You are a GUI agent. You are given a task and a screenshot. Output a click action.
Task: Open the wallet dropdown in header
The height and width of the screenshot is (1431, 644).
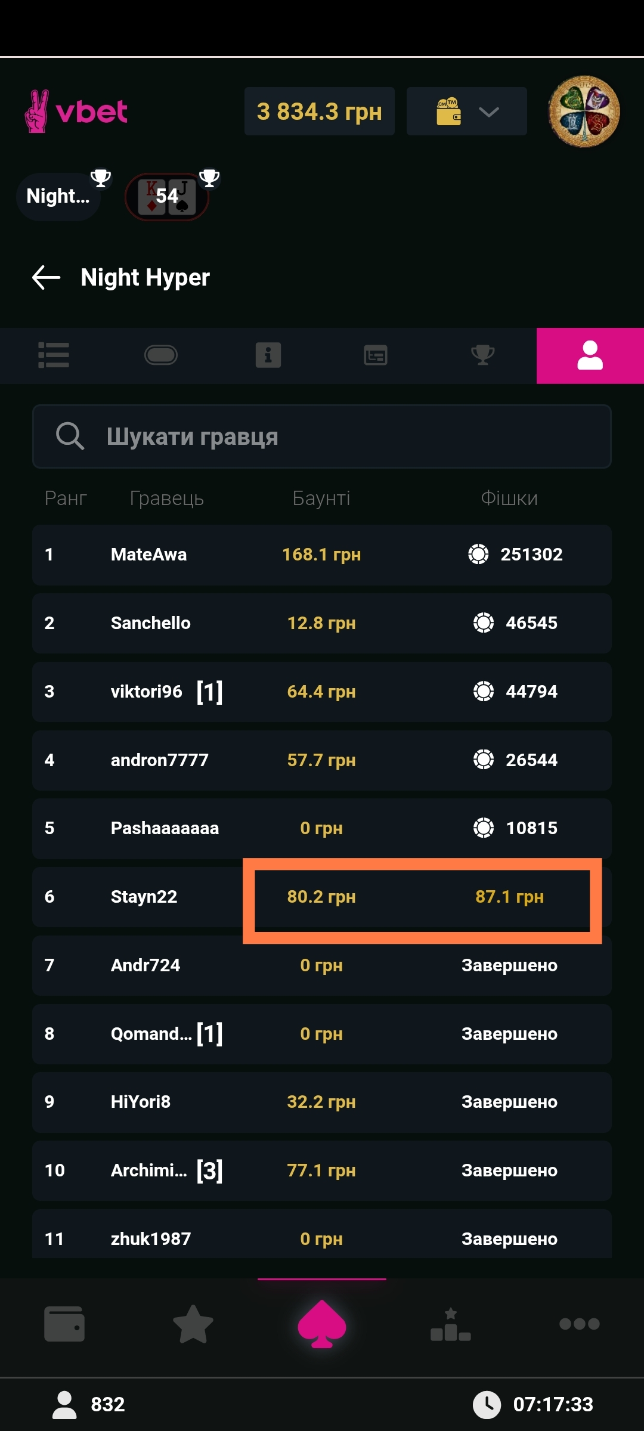[466, 111]
